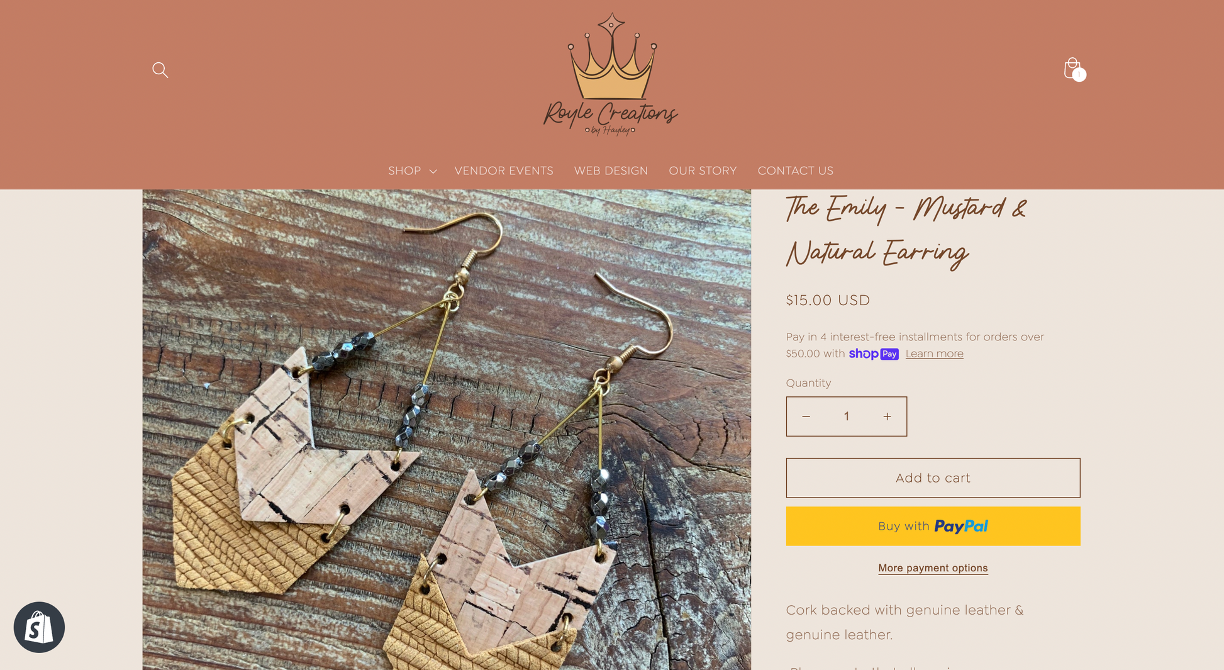Click Buy with PayPal button
Screen dimensions: 1224x670
click(x=933, y=526)
